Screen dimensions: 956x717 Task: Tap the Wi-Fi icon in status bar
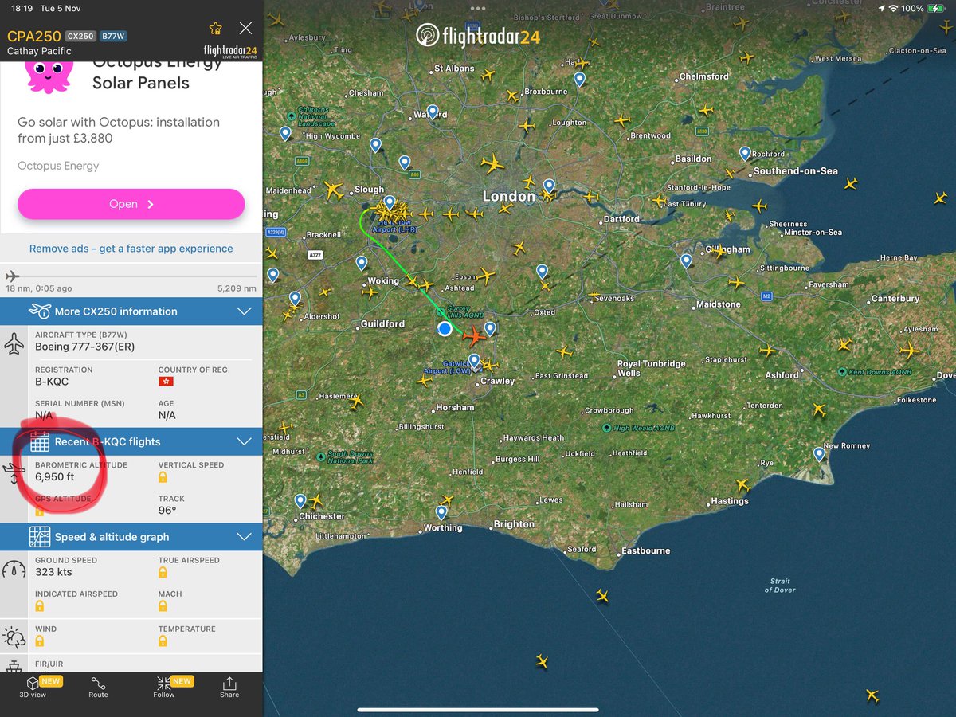point(895,8)
